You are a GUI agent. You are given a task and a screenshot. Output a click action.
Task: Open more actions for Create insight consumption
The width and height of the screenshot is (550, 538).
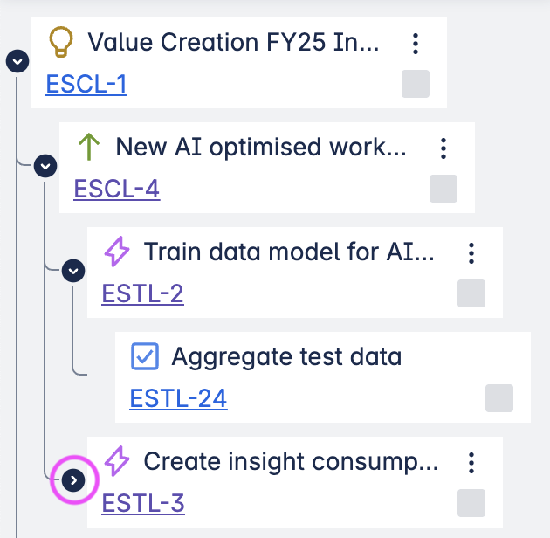click(471, 462)
